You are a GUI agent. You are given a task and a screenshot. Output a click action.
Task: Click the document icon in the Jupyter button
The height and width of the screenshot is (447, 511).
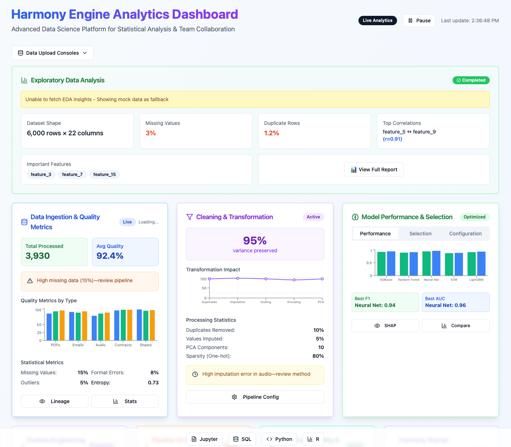point(194,439)
